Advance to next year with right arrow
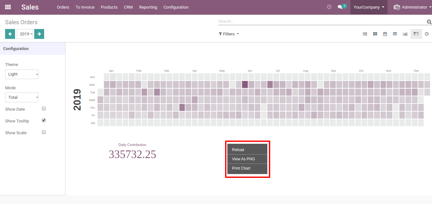The image size is (432, 204). click(x=39, y=34)
